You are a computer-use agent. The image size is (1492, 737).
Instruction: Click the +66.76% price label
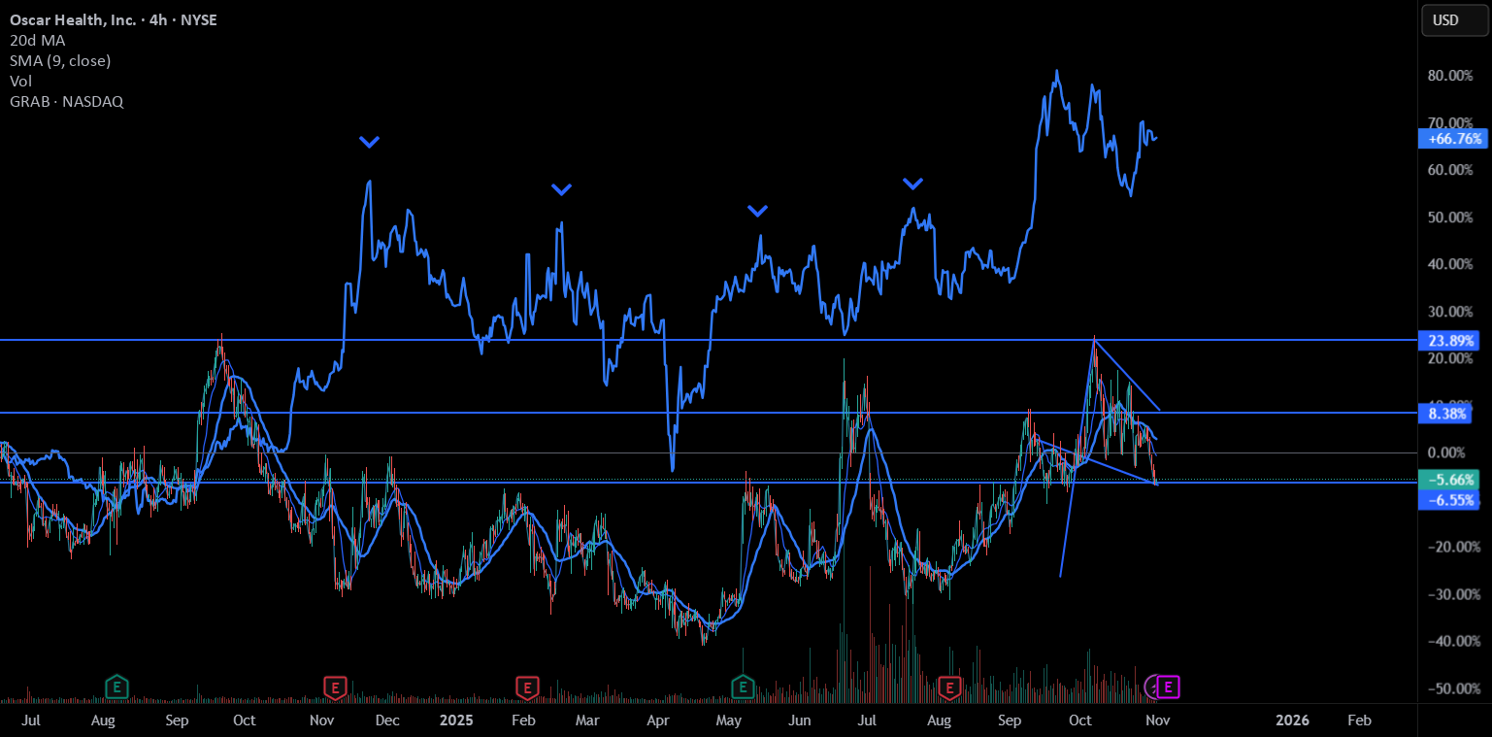click(1453, 139)
